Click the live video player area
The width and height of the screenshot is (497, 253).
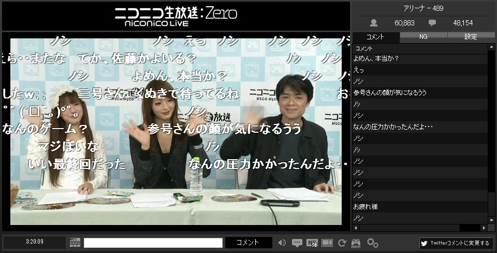[x=176, y=132]
